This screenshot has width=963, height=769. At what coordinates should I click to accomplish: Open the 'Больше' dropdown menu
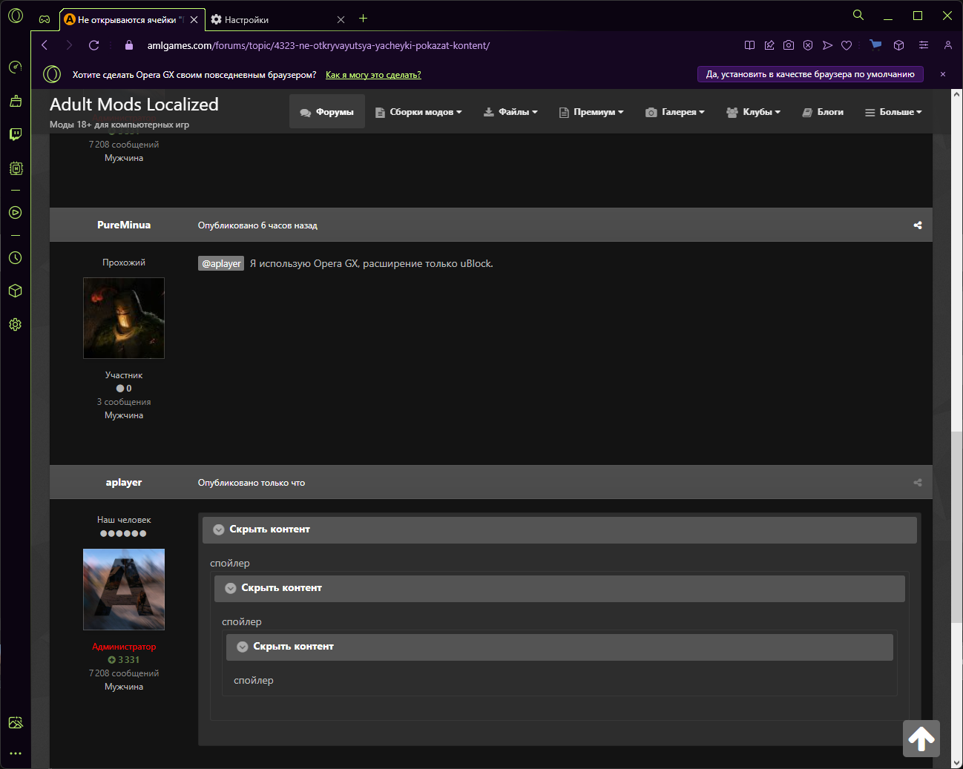coord(893,112)
